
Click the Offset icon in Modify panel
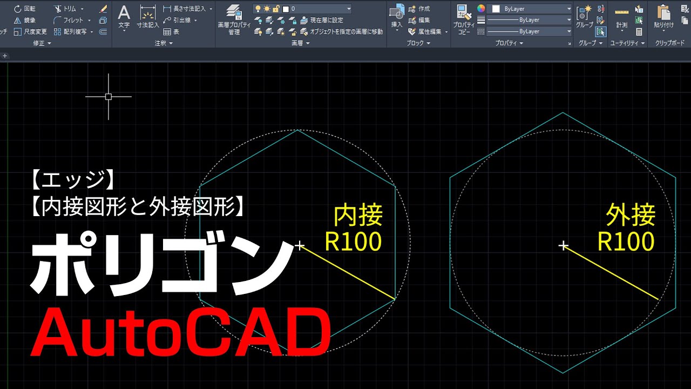(x=103, y=31)
